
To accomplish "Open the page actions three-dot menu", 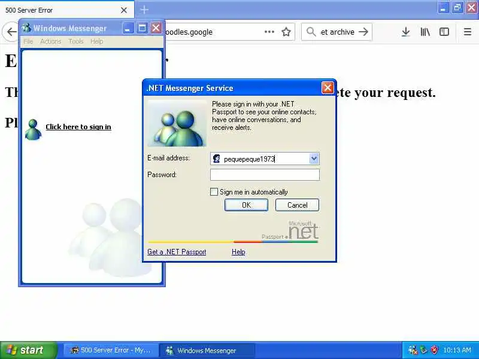I will click(269, 32).
